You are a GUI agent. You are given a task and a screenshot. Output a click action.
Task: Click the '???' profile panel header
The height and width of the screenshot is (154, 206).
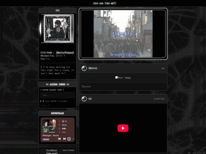click(x=57, y=11)
